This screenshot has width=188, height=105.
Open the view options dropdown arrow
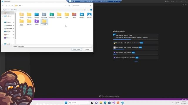[87, 10]
